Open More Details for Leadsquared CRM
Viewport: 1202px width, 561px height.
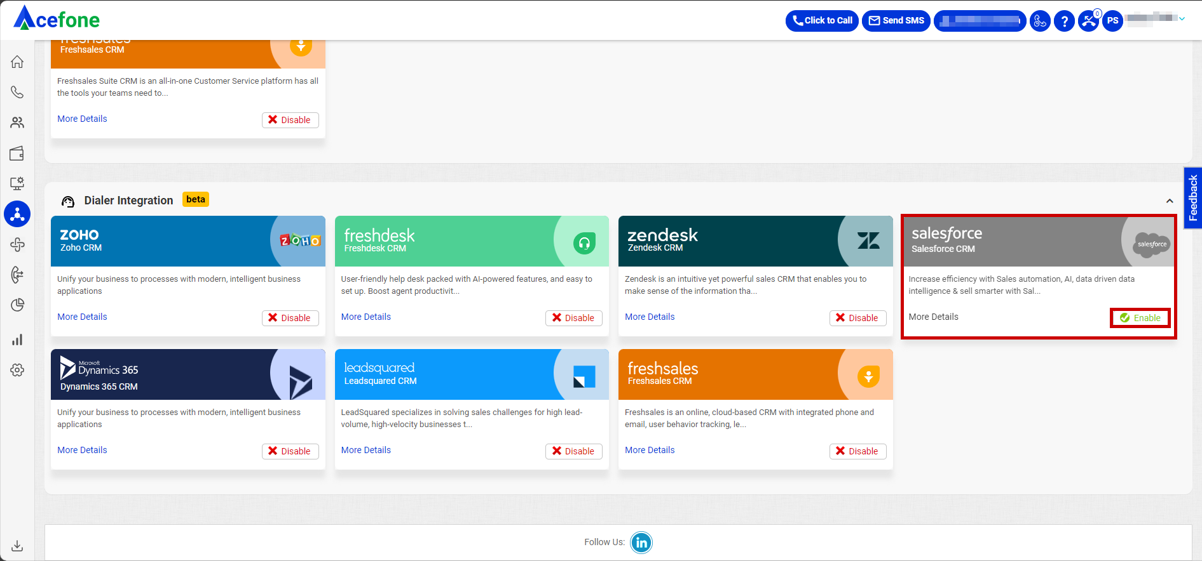[x=366, y=450]
